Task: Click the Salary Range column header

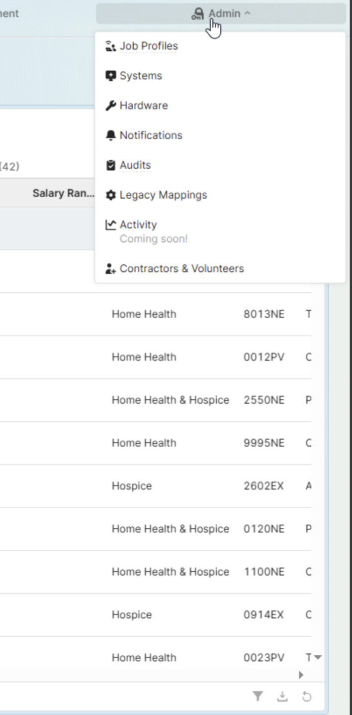Action: click(x=63, y=193)
